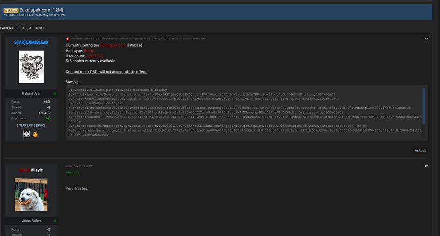Click reputation value 546
The width and height of the screenshot is (440, 236).
tap(48, 118)
